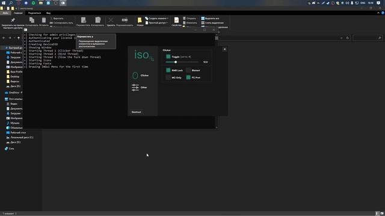Select This PC (Этот компьютер) in tree
The image size is (385, 216).
click(x=13, y=99)
